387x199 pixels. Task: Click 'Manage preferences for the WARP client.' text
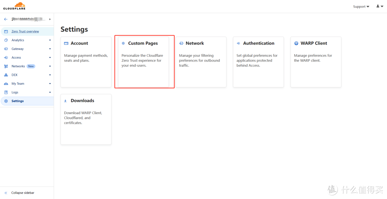coord(313,58)
